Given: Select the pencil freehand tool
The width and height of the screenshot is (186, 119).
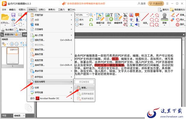Looking at the screenshot, I should pos(173,15).
